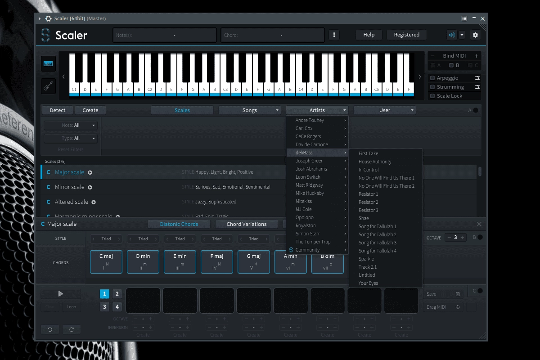Open the Note: All filter dropdown
Screen dimensions: 540x360
(71, 125)
